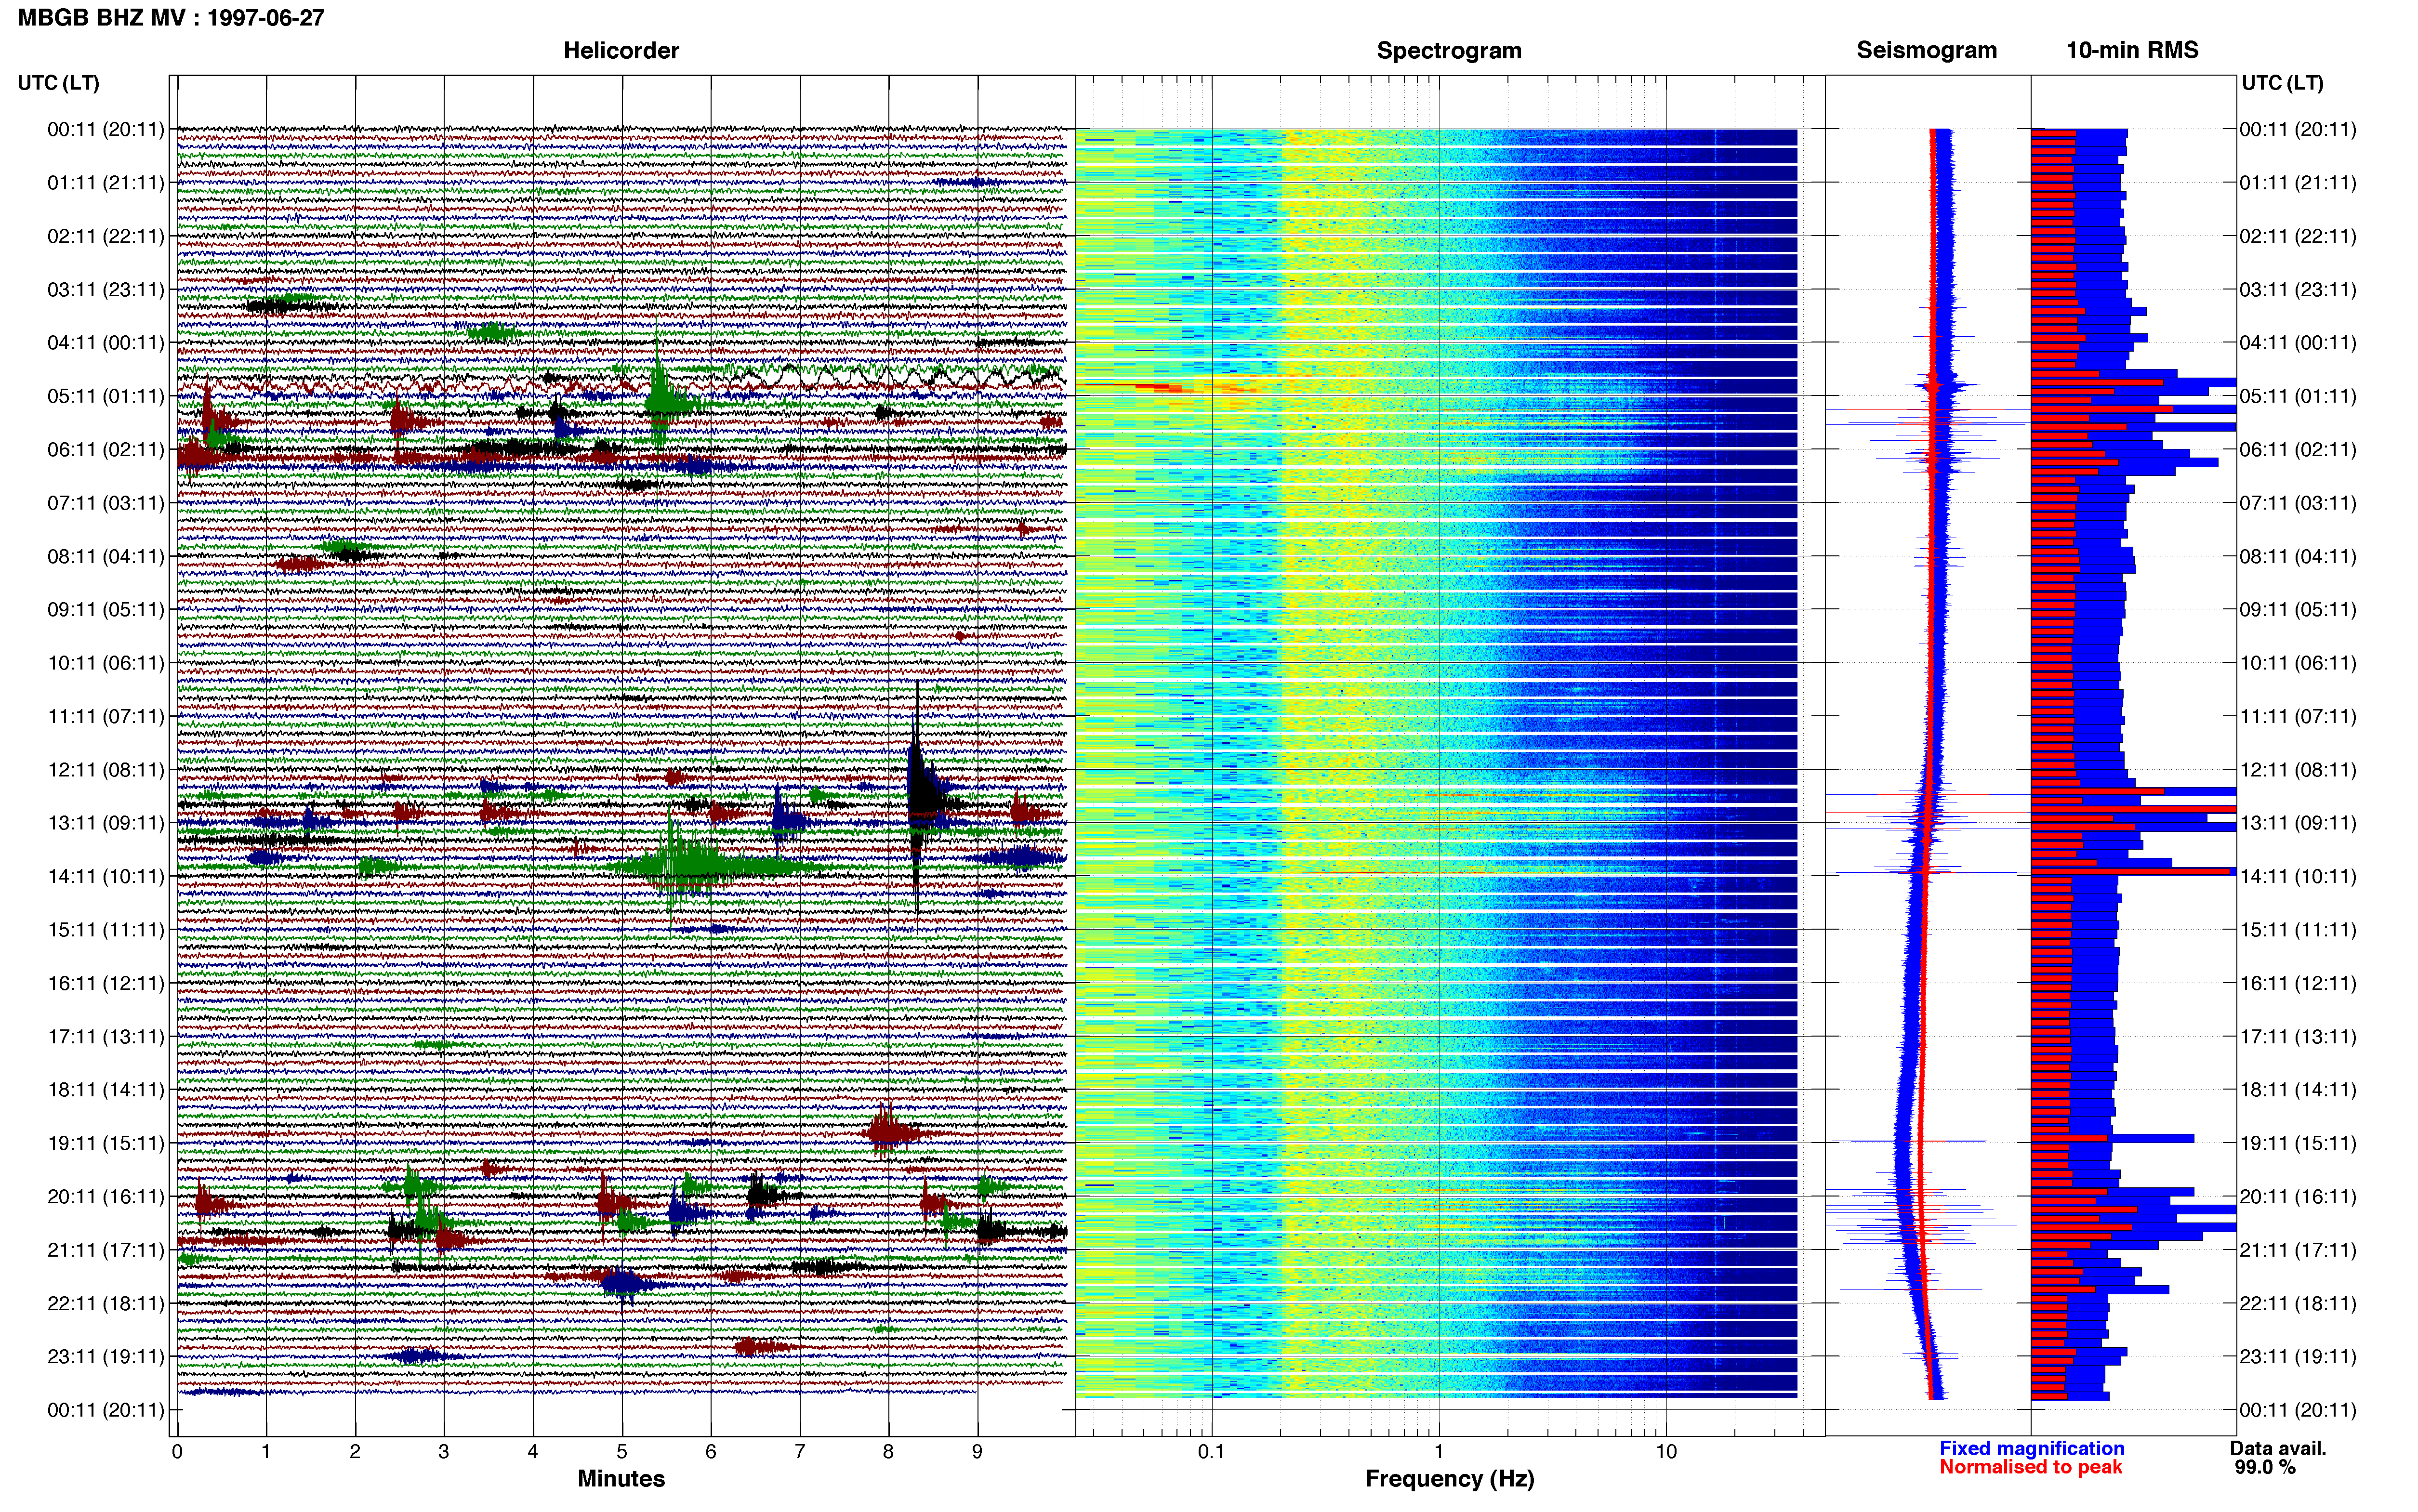Click the right 'UTC (LT)' axis label
Screen dimensions: 2418x1512
pyautogui.click(x=2283, y=83)
